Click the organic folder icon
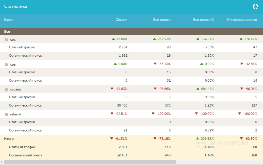Screen dimensions: 263x165 coord(7,89)
